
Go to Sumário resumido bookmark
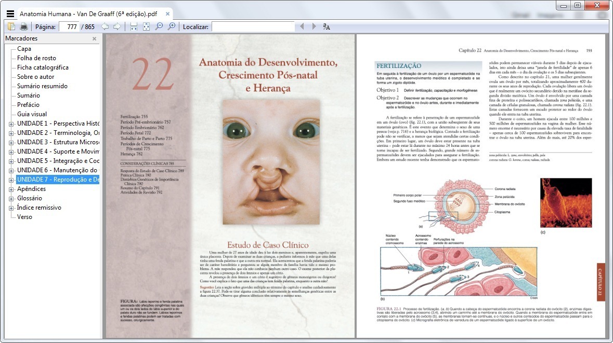coord(42,86)
